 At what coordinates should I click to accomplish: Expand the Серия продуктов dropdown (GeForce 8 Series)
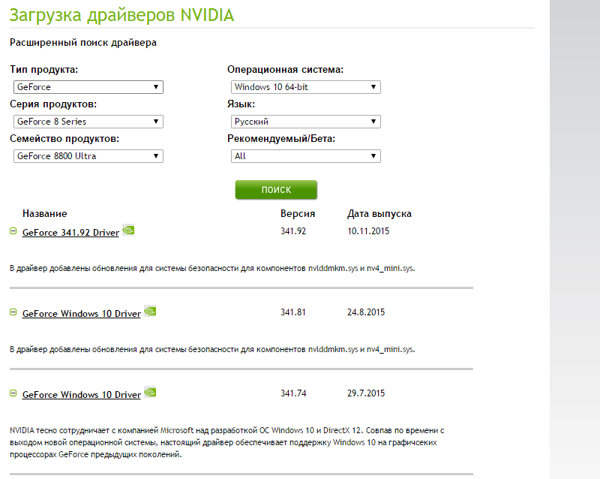point(88,122)
